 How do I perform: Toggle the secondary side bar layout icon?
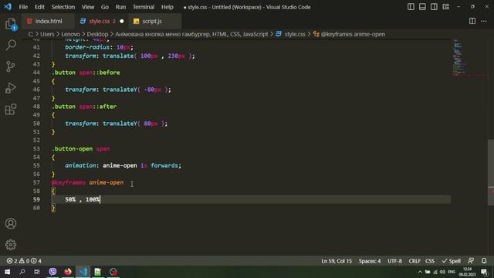point(434,7)
